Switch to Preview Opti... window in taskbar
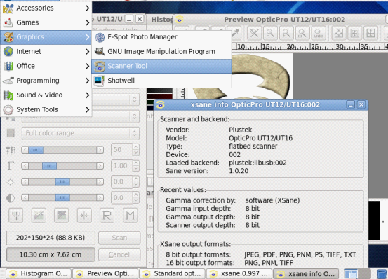388x279 pixels. (105, 274)
